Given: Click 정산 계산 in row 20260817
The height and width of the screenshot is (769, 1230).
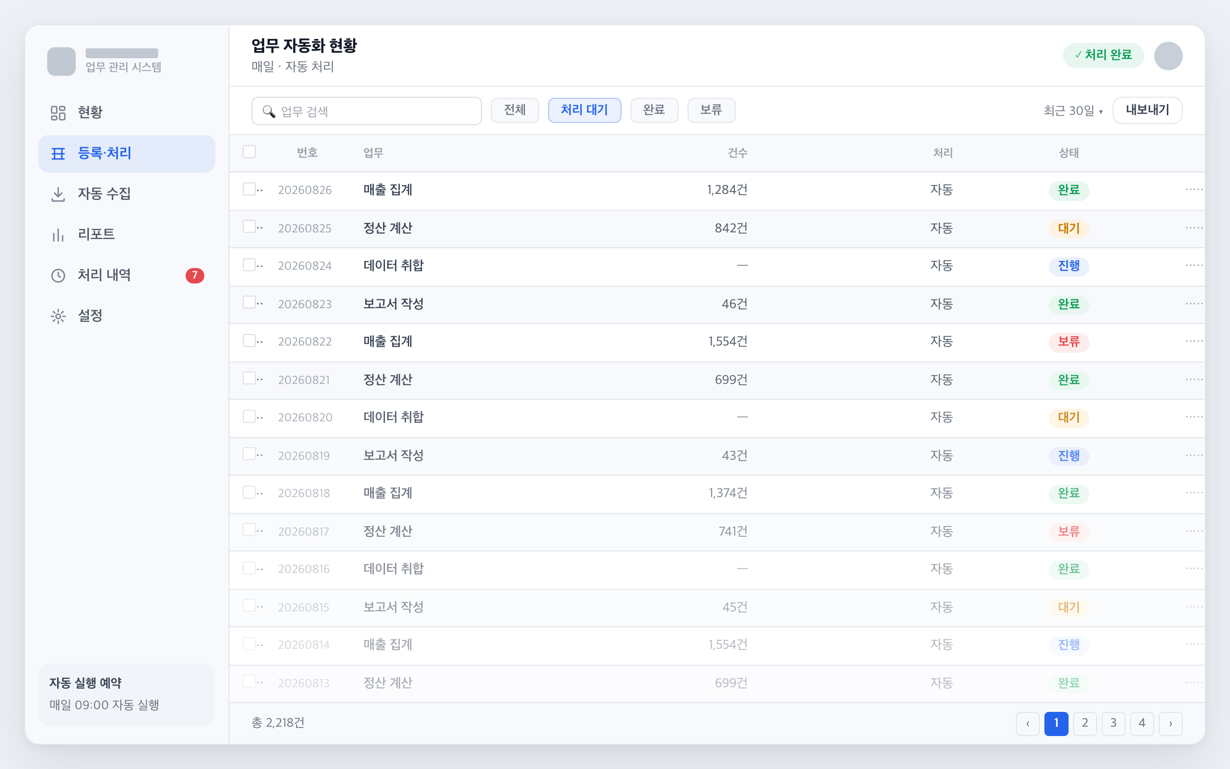Looking at the screenshot, I should pyautogui.click(x=388, y=531).
